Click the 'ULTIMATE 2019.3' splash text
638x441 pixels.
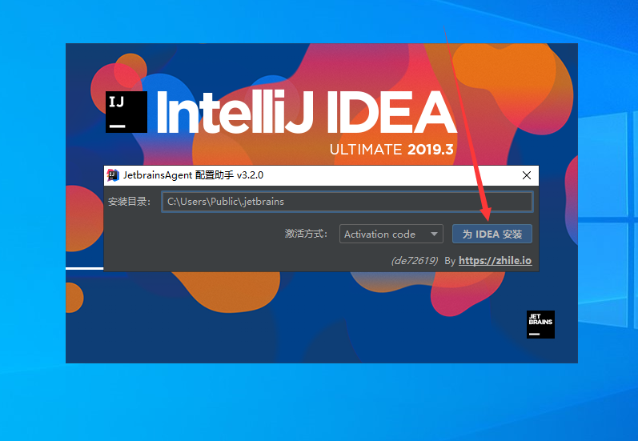click(391, 150)
